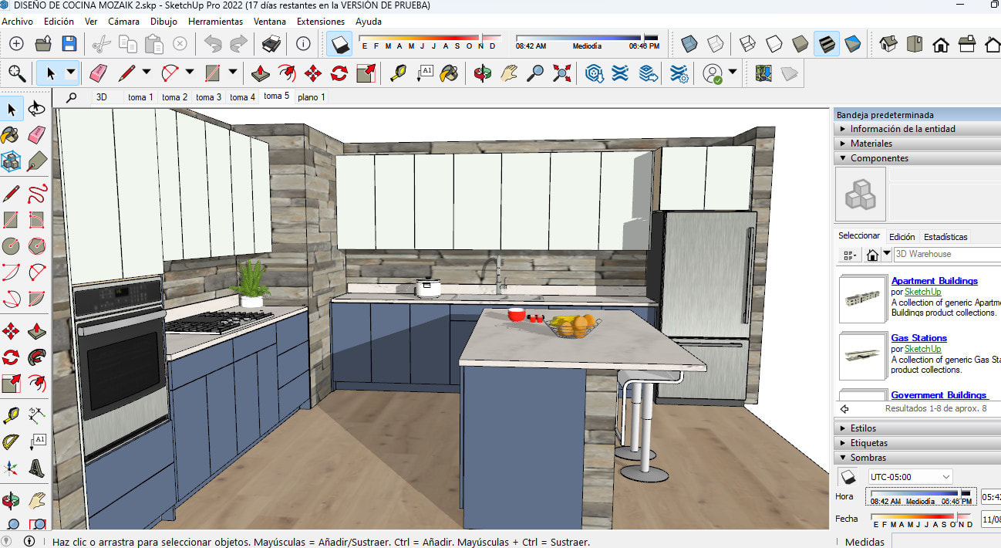Click the Add Location map icon
Viewport: 1001px width, 548px height.
(763, 73)
